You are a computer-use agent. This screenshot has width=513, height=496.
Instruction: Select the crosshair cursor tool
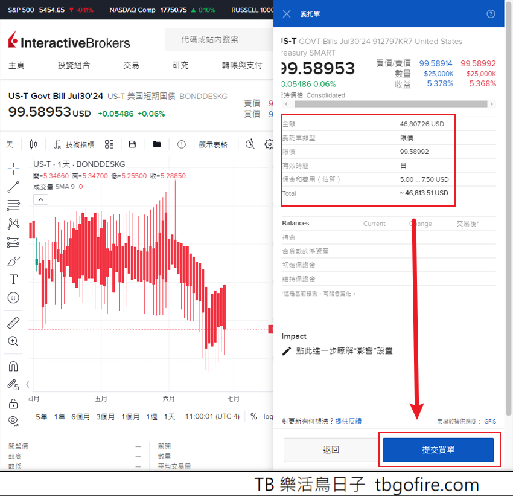click(13, 169)
